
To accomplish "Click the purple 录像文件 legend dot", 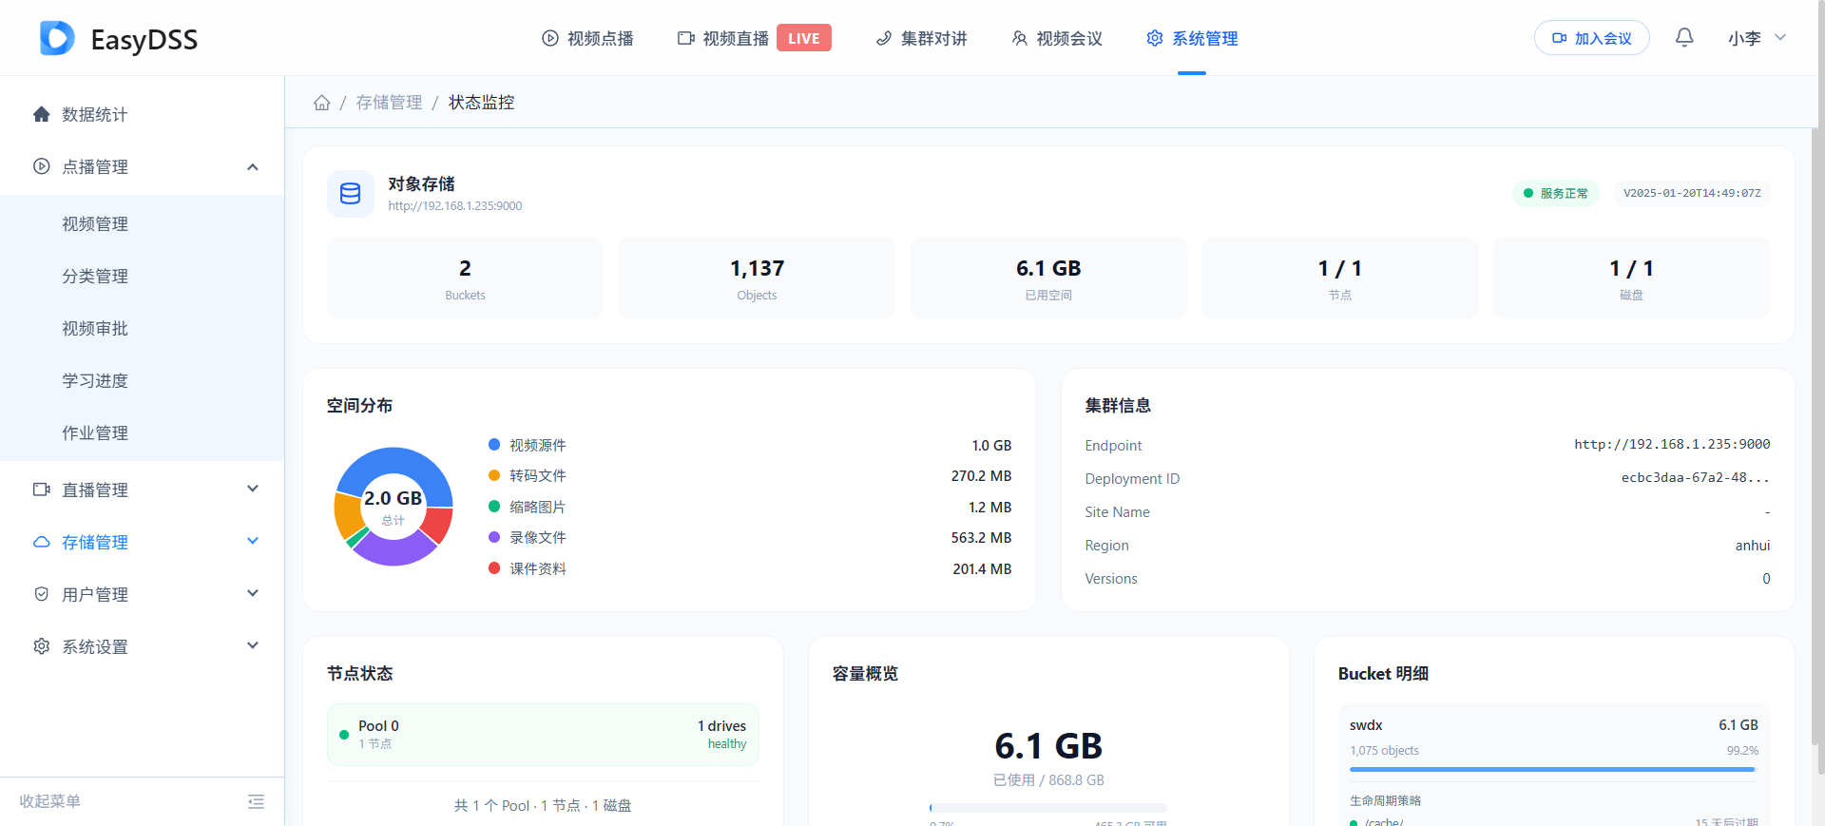I will [x=494, y=537].
